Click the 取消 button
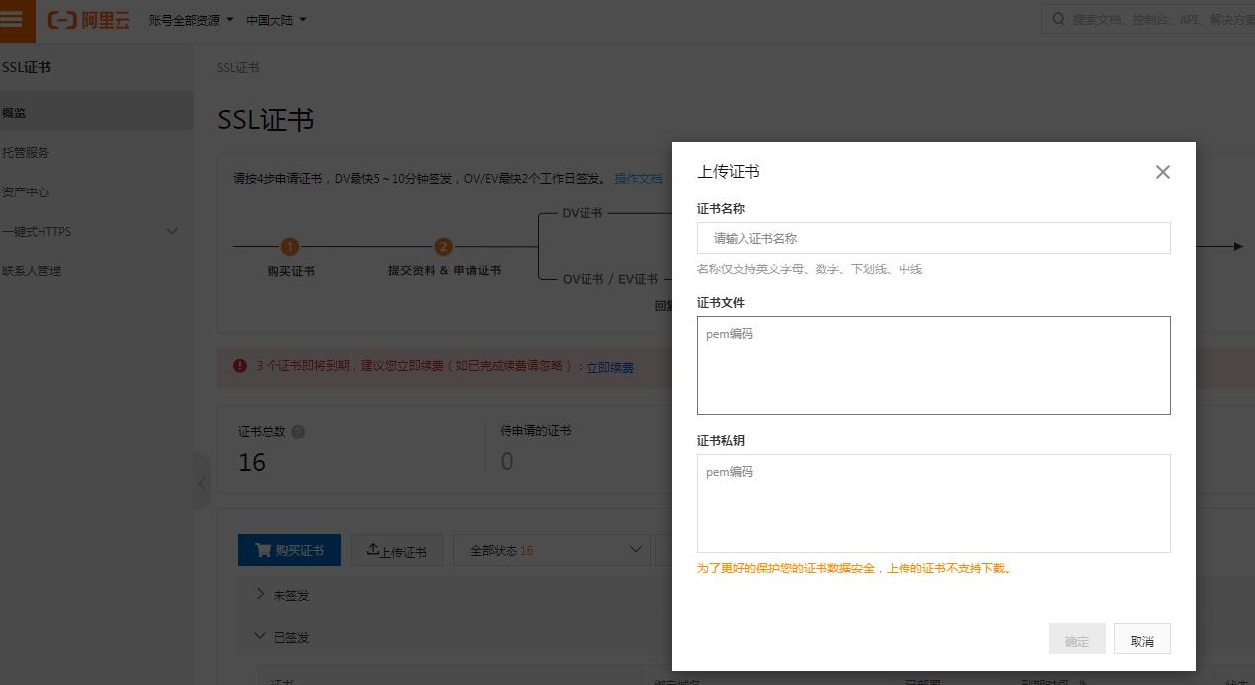Image resolution: width=1255 pixels, height=685 pixels. click(x=1141, y=640)
